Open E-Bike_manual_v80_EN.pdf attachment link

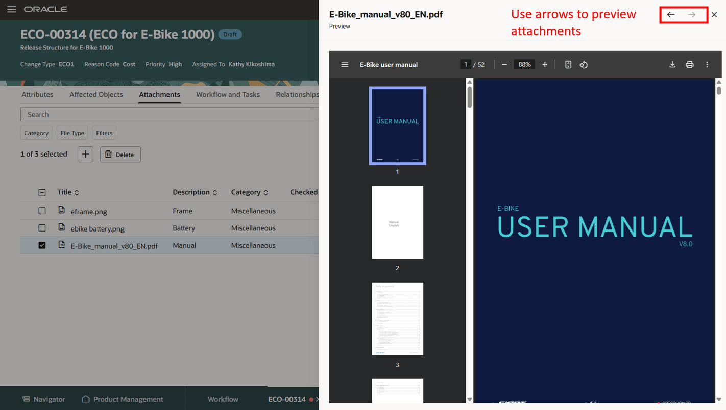[x=114, y=246]
